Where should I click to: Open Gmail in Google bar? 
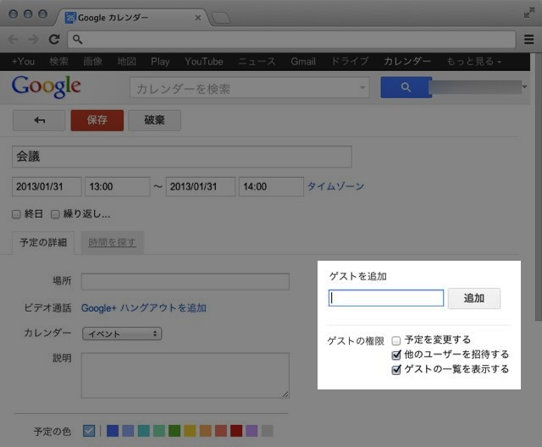click(303, 62)
